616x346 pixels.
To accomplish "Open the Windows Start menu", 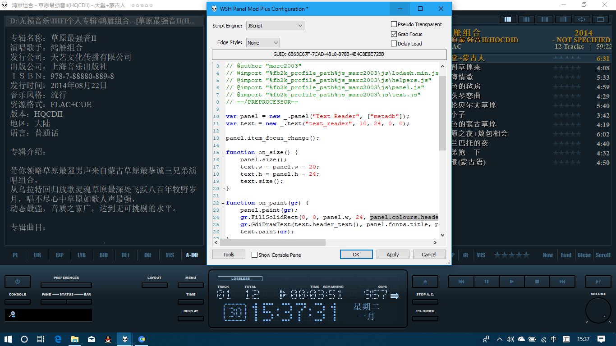I will click(8, 339).
